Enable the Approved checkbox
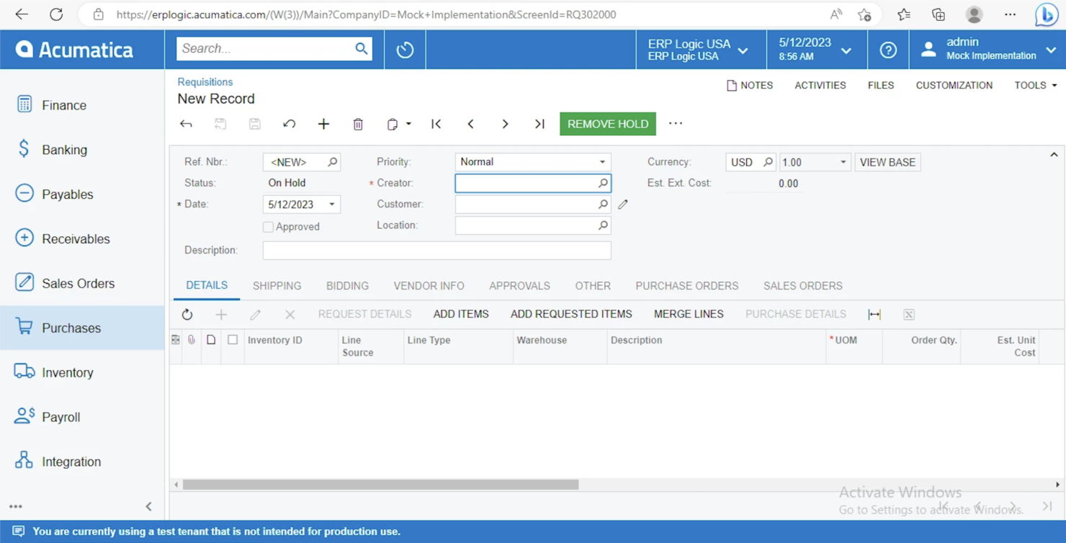 [268, 226]
